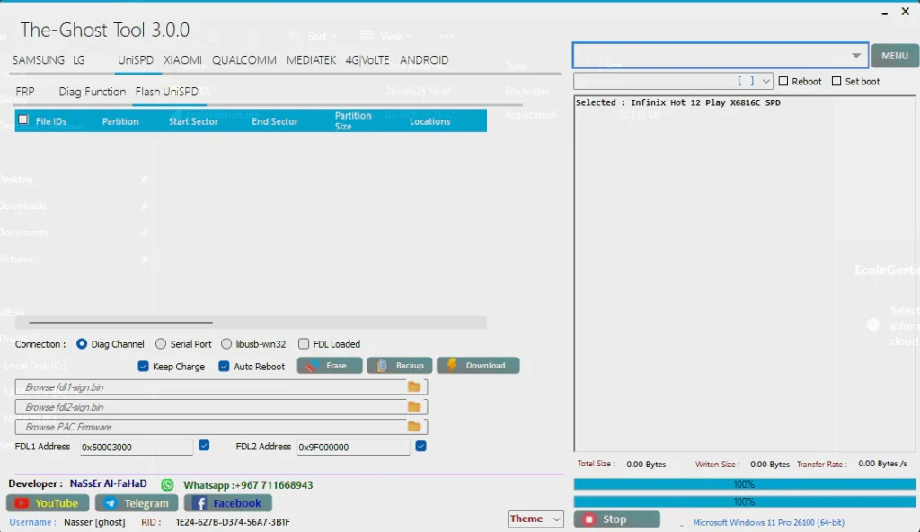Open the Diag Function sub-tab
This screenshot has width=920, height=532.
click(93, 92)
